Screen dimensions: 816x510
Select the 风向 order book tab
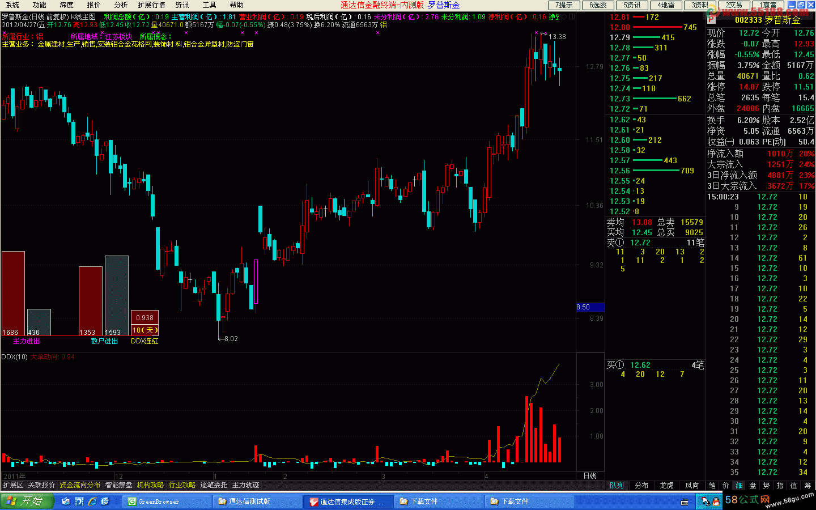coord(692,486)
